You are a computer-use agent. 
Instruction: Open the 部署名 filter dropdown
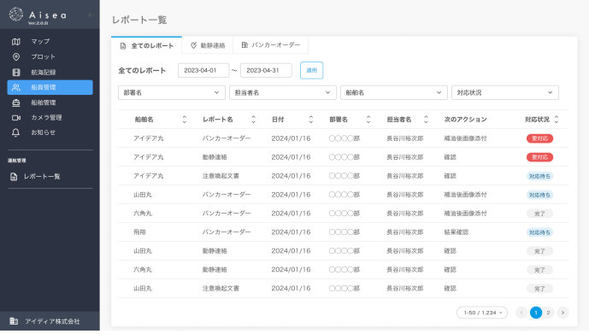point(172,93)
